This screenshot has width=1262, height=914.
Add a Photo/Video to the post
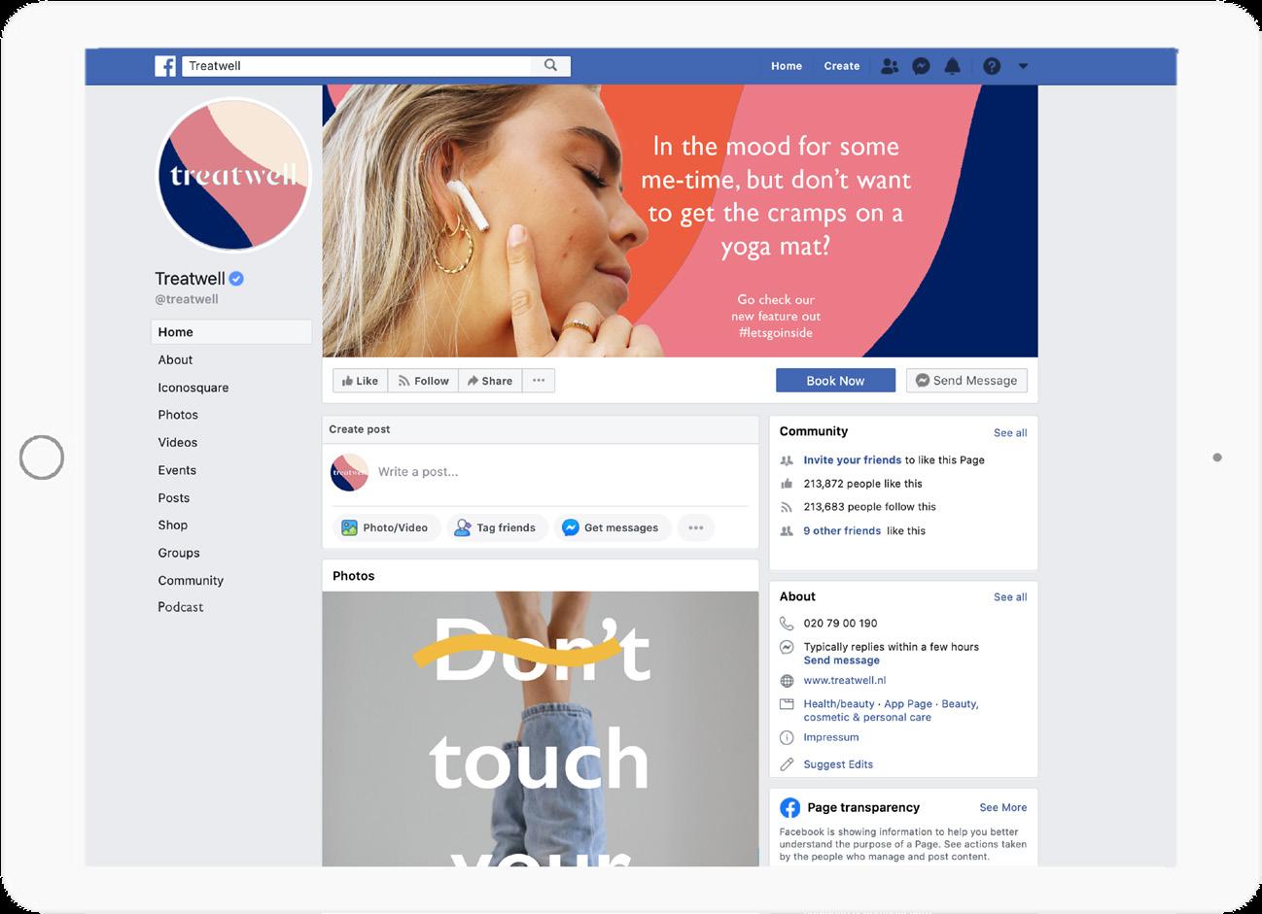coord(386,527)
